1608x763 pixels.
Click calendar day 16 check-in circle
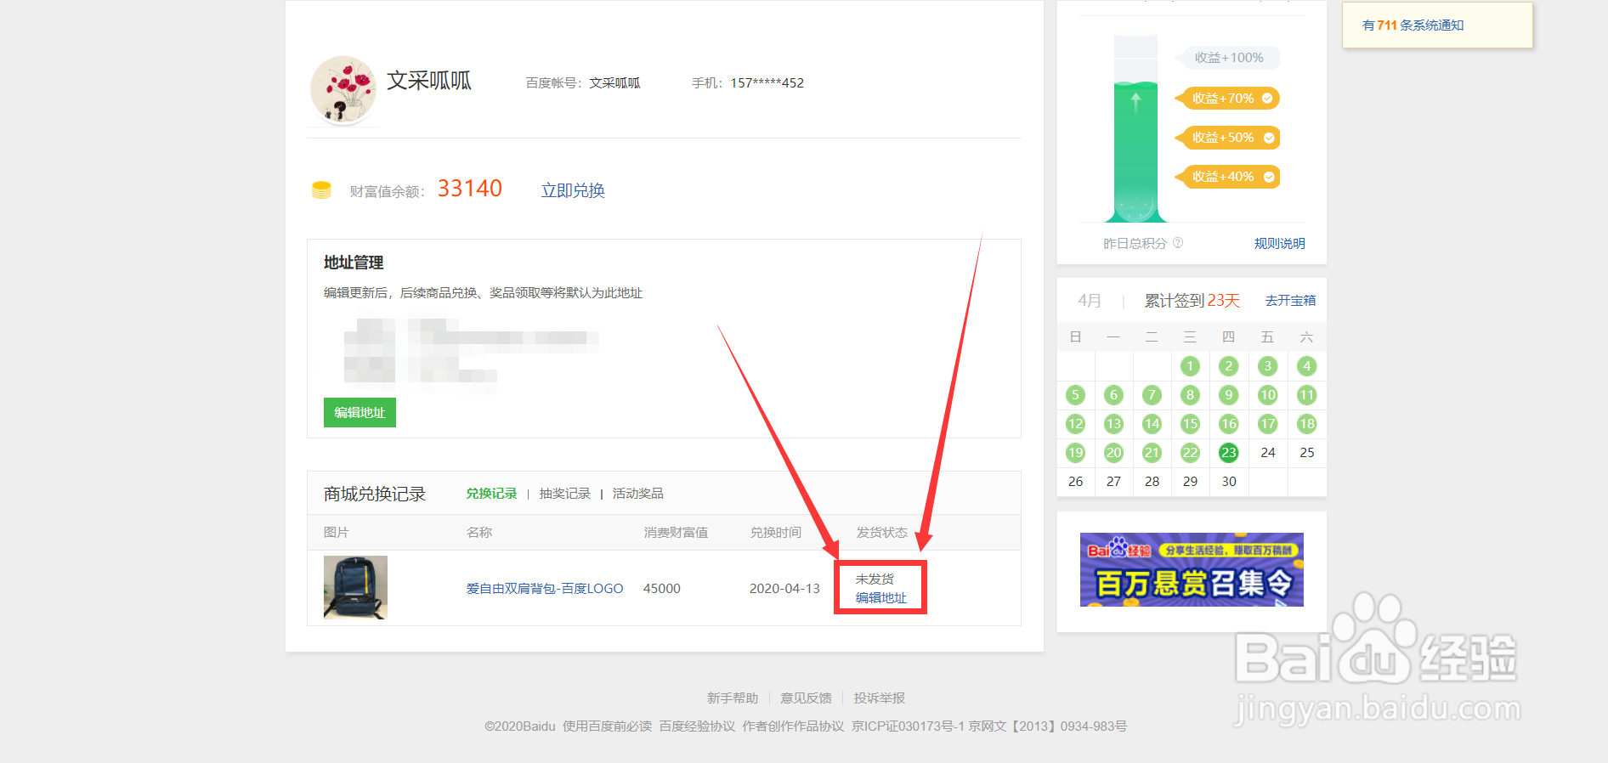[1229, 424]
